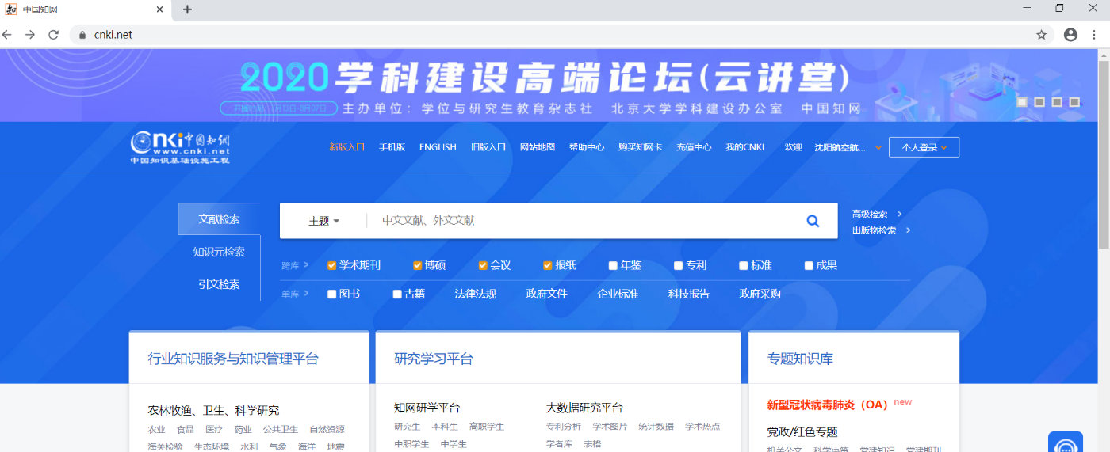The image size is (1110, 452).
Task: Open 新型冠状病毒肺炎(OA) topic link
Action: (x=827, y=405)
